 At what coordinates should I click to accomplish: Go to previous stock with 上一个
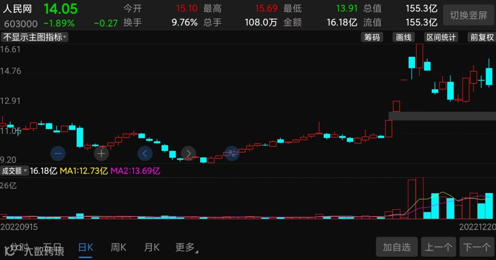point(439,247)
